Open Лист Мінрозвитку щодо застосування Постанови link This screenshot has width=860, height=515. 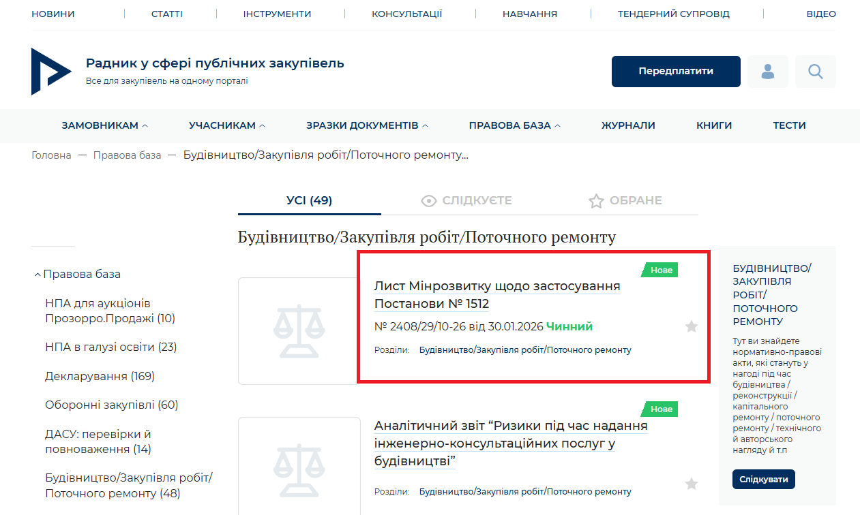[x=496, y=294]
